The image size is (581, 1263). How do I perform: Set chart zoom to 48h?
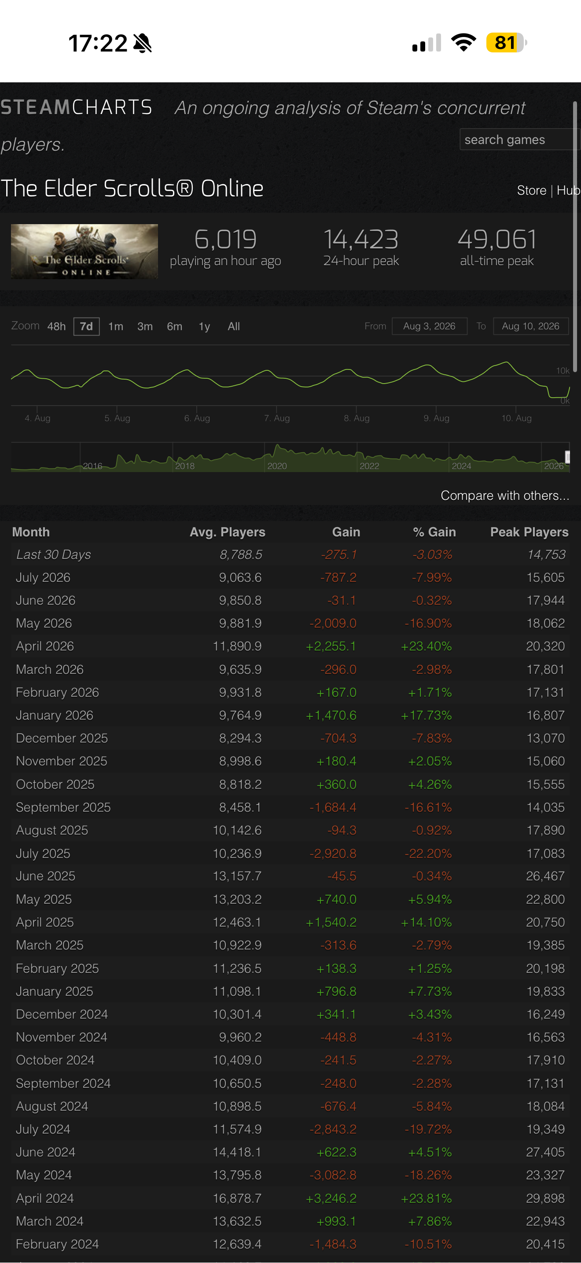point(56,326)
